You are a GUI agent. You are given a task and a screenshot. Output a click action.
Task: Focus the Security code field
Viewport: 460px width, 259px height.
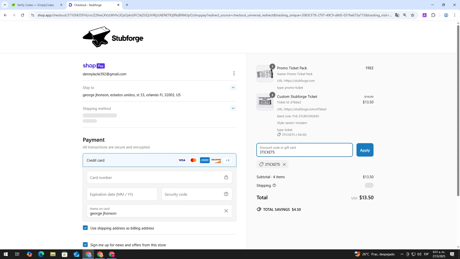point(197,194)
